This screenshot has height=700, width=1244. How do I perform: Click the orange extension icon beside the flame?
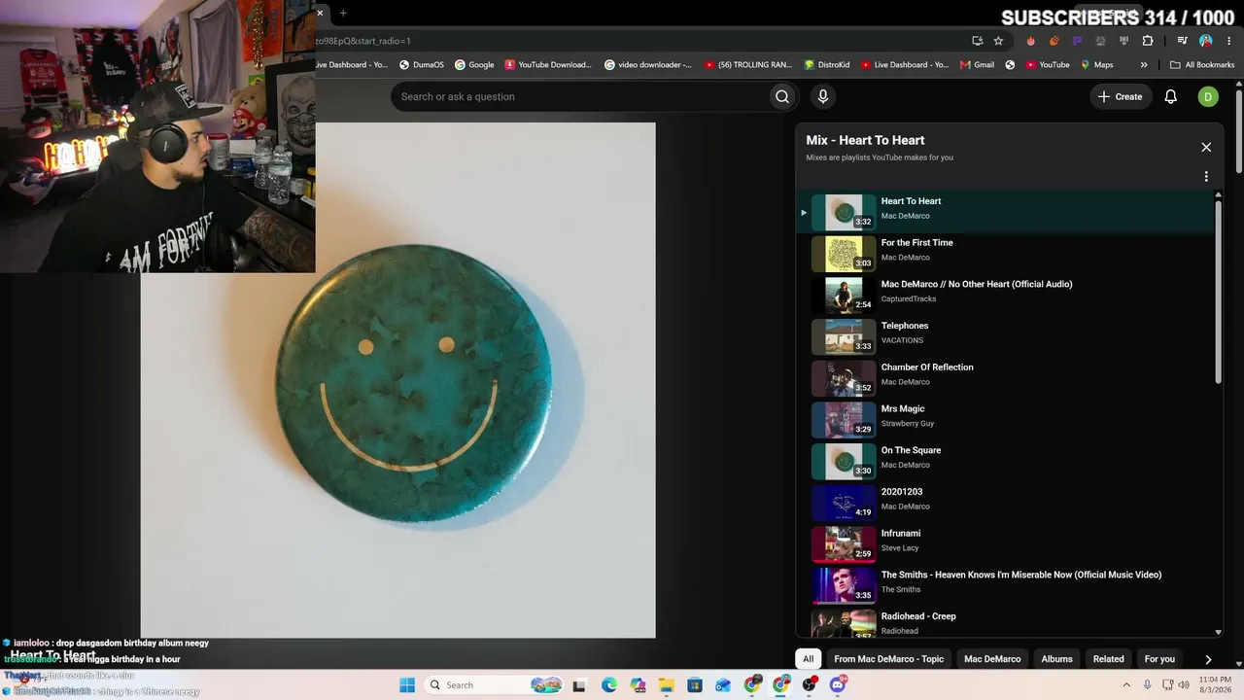1054,41
